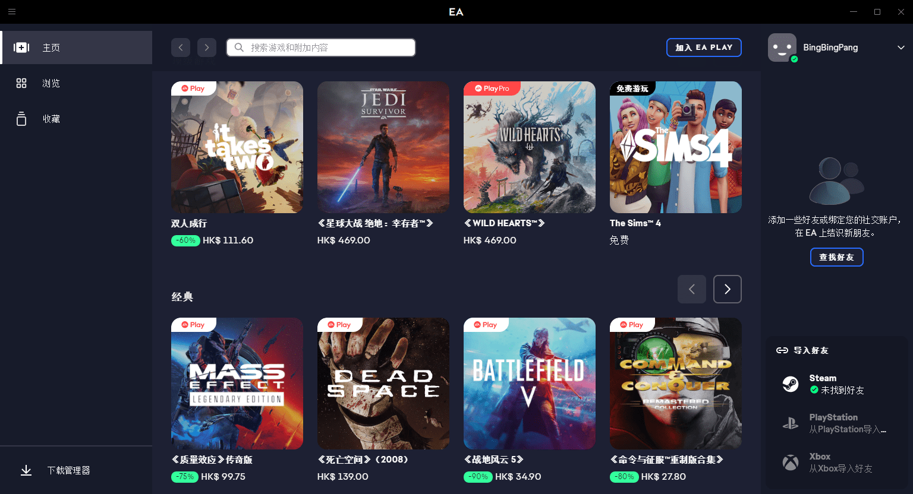Image resolution: width=913 pixels, height=494 pixels.
Task: Show next 经典 carousel games
Action: tap(728, 289)
